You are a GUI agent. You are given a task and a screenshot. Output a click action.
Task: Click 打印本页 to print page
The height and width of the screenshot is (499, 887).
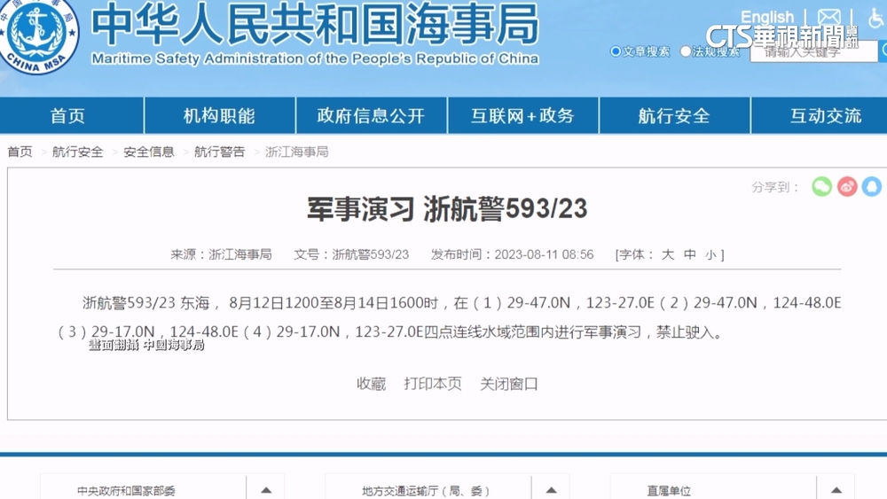click(x=433, y=384)
